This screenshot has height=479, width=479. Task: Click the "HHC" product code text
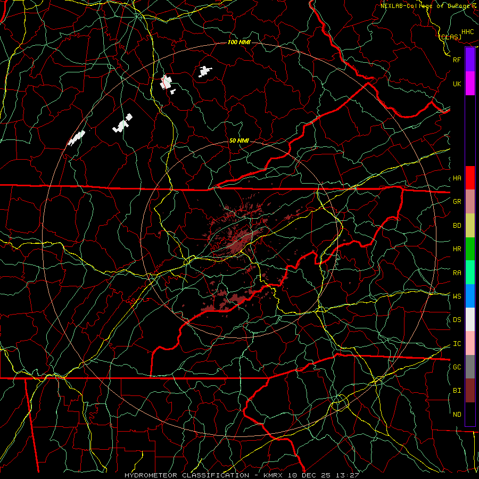467,32
